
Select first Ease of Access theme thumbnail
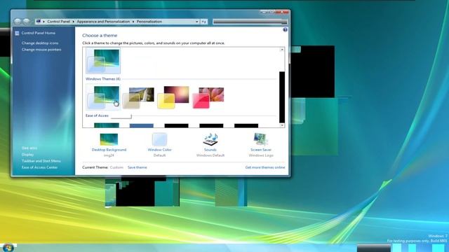pos(107,125)
